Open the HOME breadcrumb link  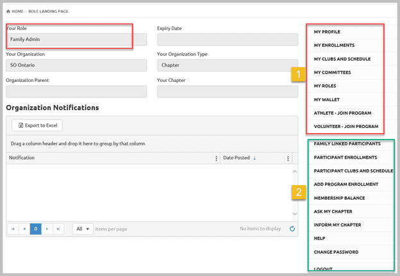pos(17,12)
